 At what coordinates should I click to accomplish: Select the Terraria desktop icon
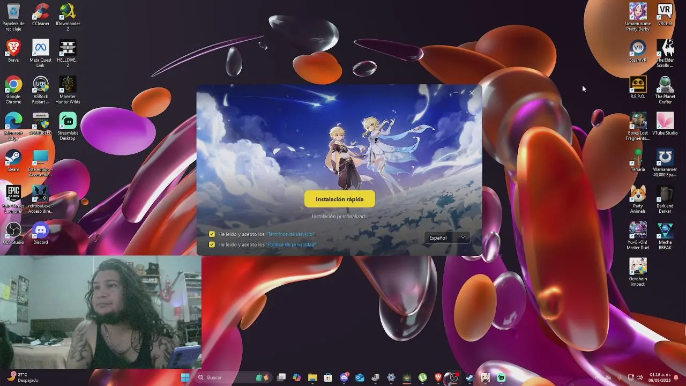coord(638,160)
